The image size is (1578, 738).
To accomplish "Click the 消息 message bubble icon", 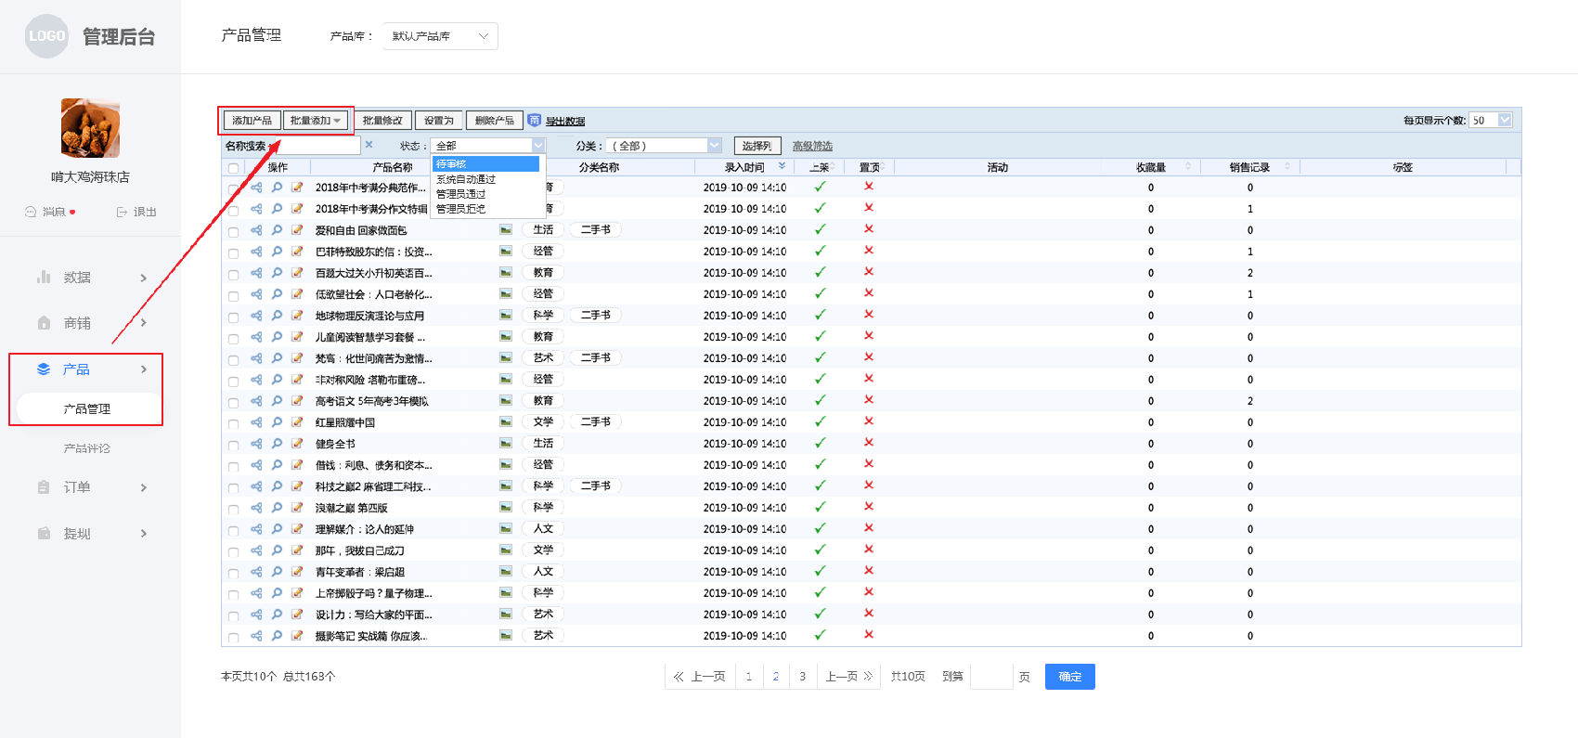I will 31,212.
